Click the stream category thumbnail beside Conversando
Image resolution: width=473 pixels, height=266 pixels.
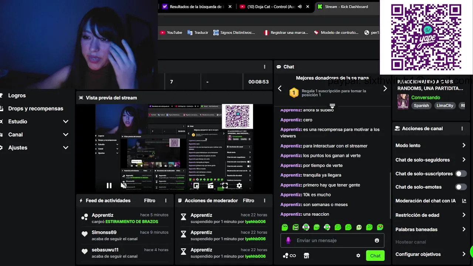(403, 102)
